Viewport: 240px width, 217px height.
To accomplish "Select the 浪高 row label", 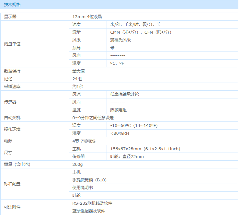I will (76, 48).
